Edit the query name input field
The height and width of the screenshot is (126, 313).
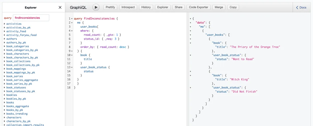point(31,18)
